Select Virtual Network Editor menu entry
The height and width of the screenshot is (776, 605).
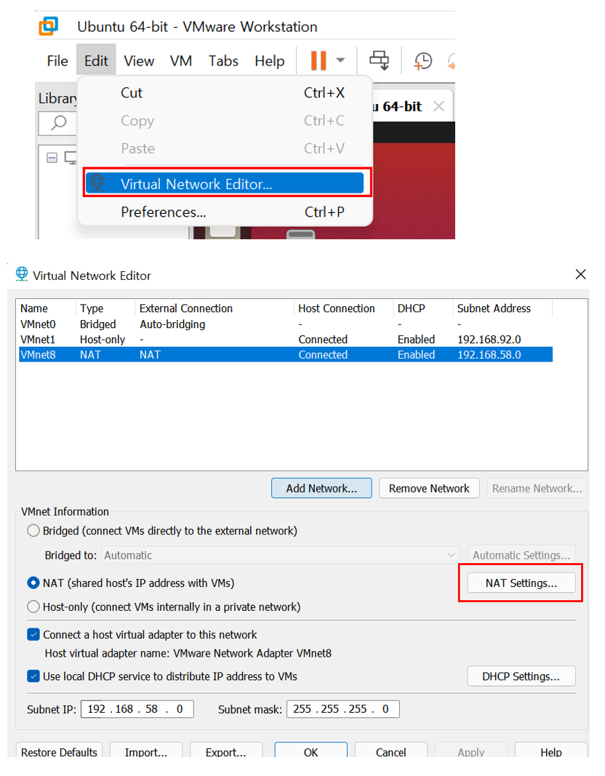coord(225,183)
